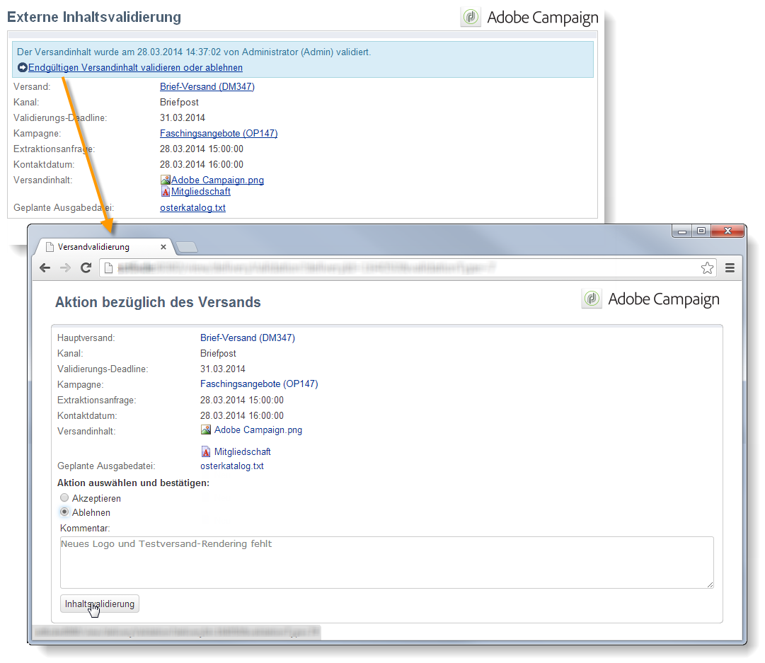The image size is (765, 663).
Task: Click Briefpost value in Aktion page
Action: click(218, 353)
